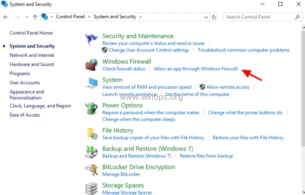Open Backup and Restore (Windows 7) heading

tap(148, 149)
